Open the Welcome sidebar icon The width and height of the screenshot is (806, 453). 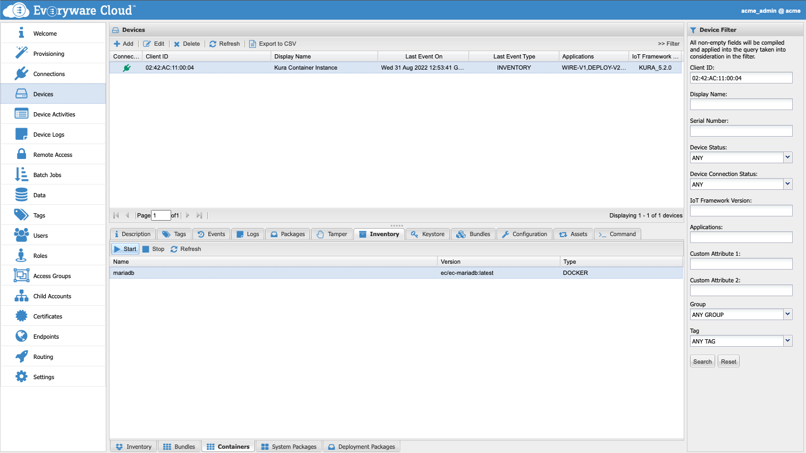click(x=21, y=33)
